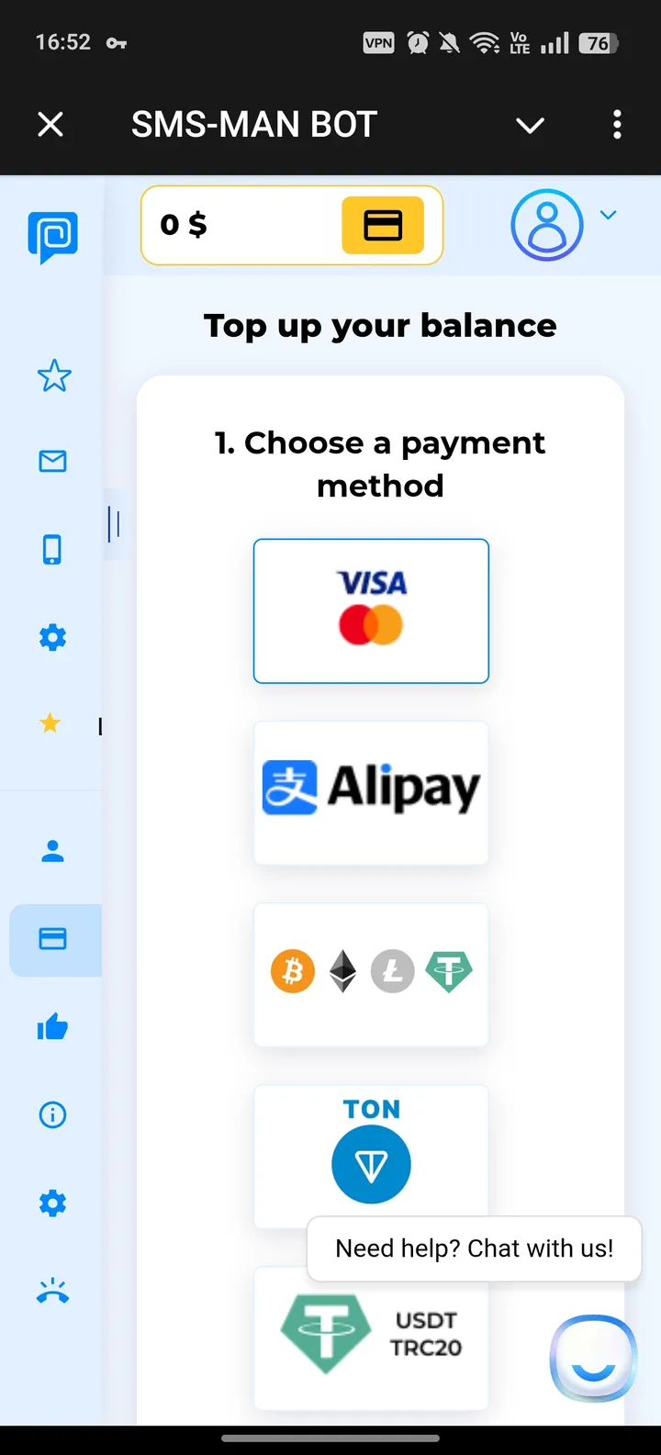Click the sidebar collapse handle bar

pos(114,524)
